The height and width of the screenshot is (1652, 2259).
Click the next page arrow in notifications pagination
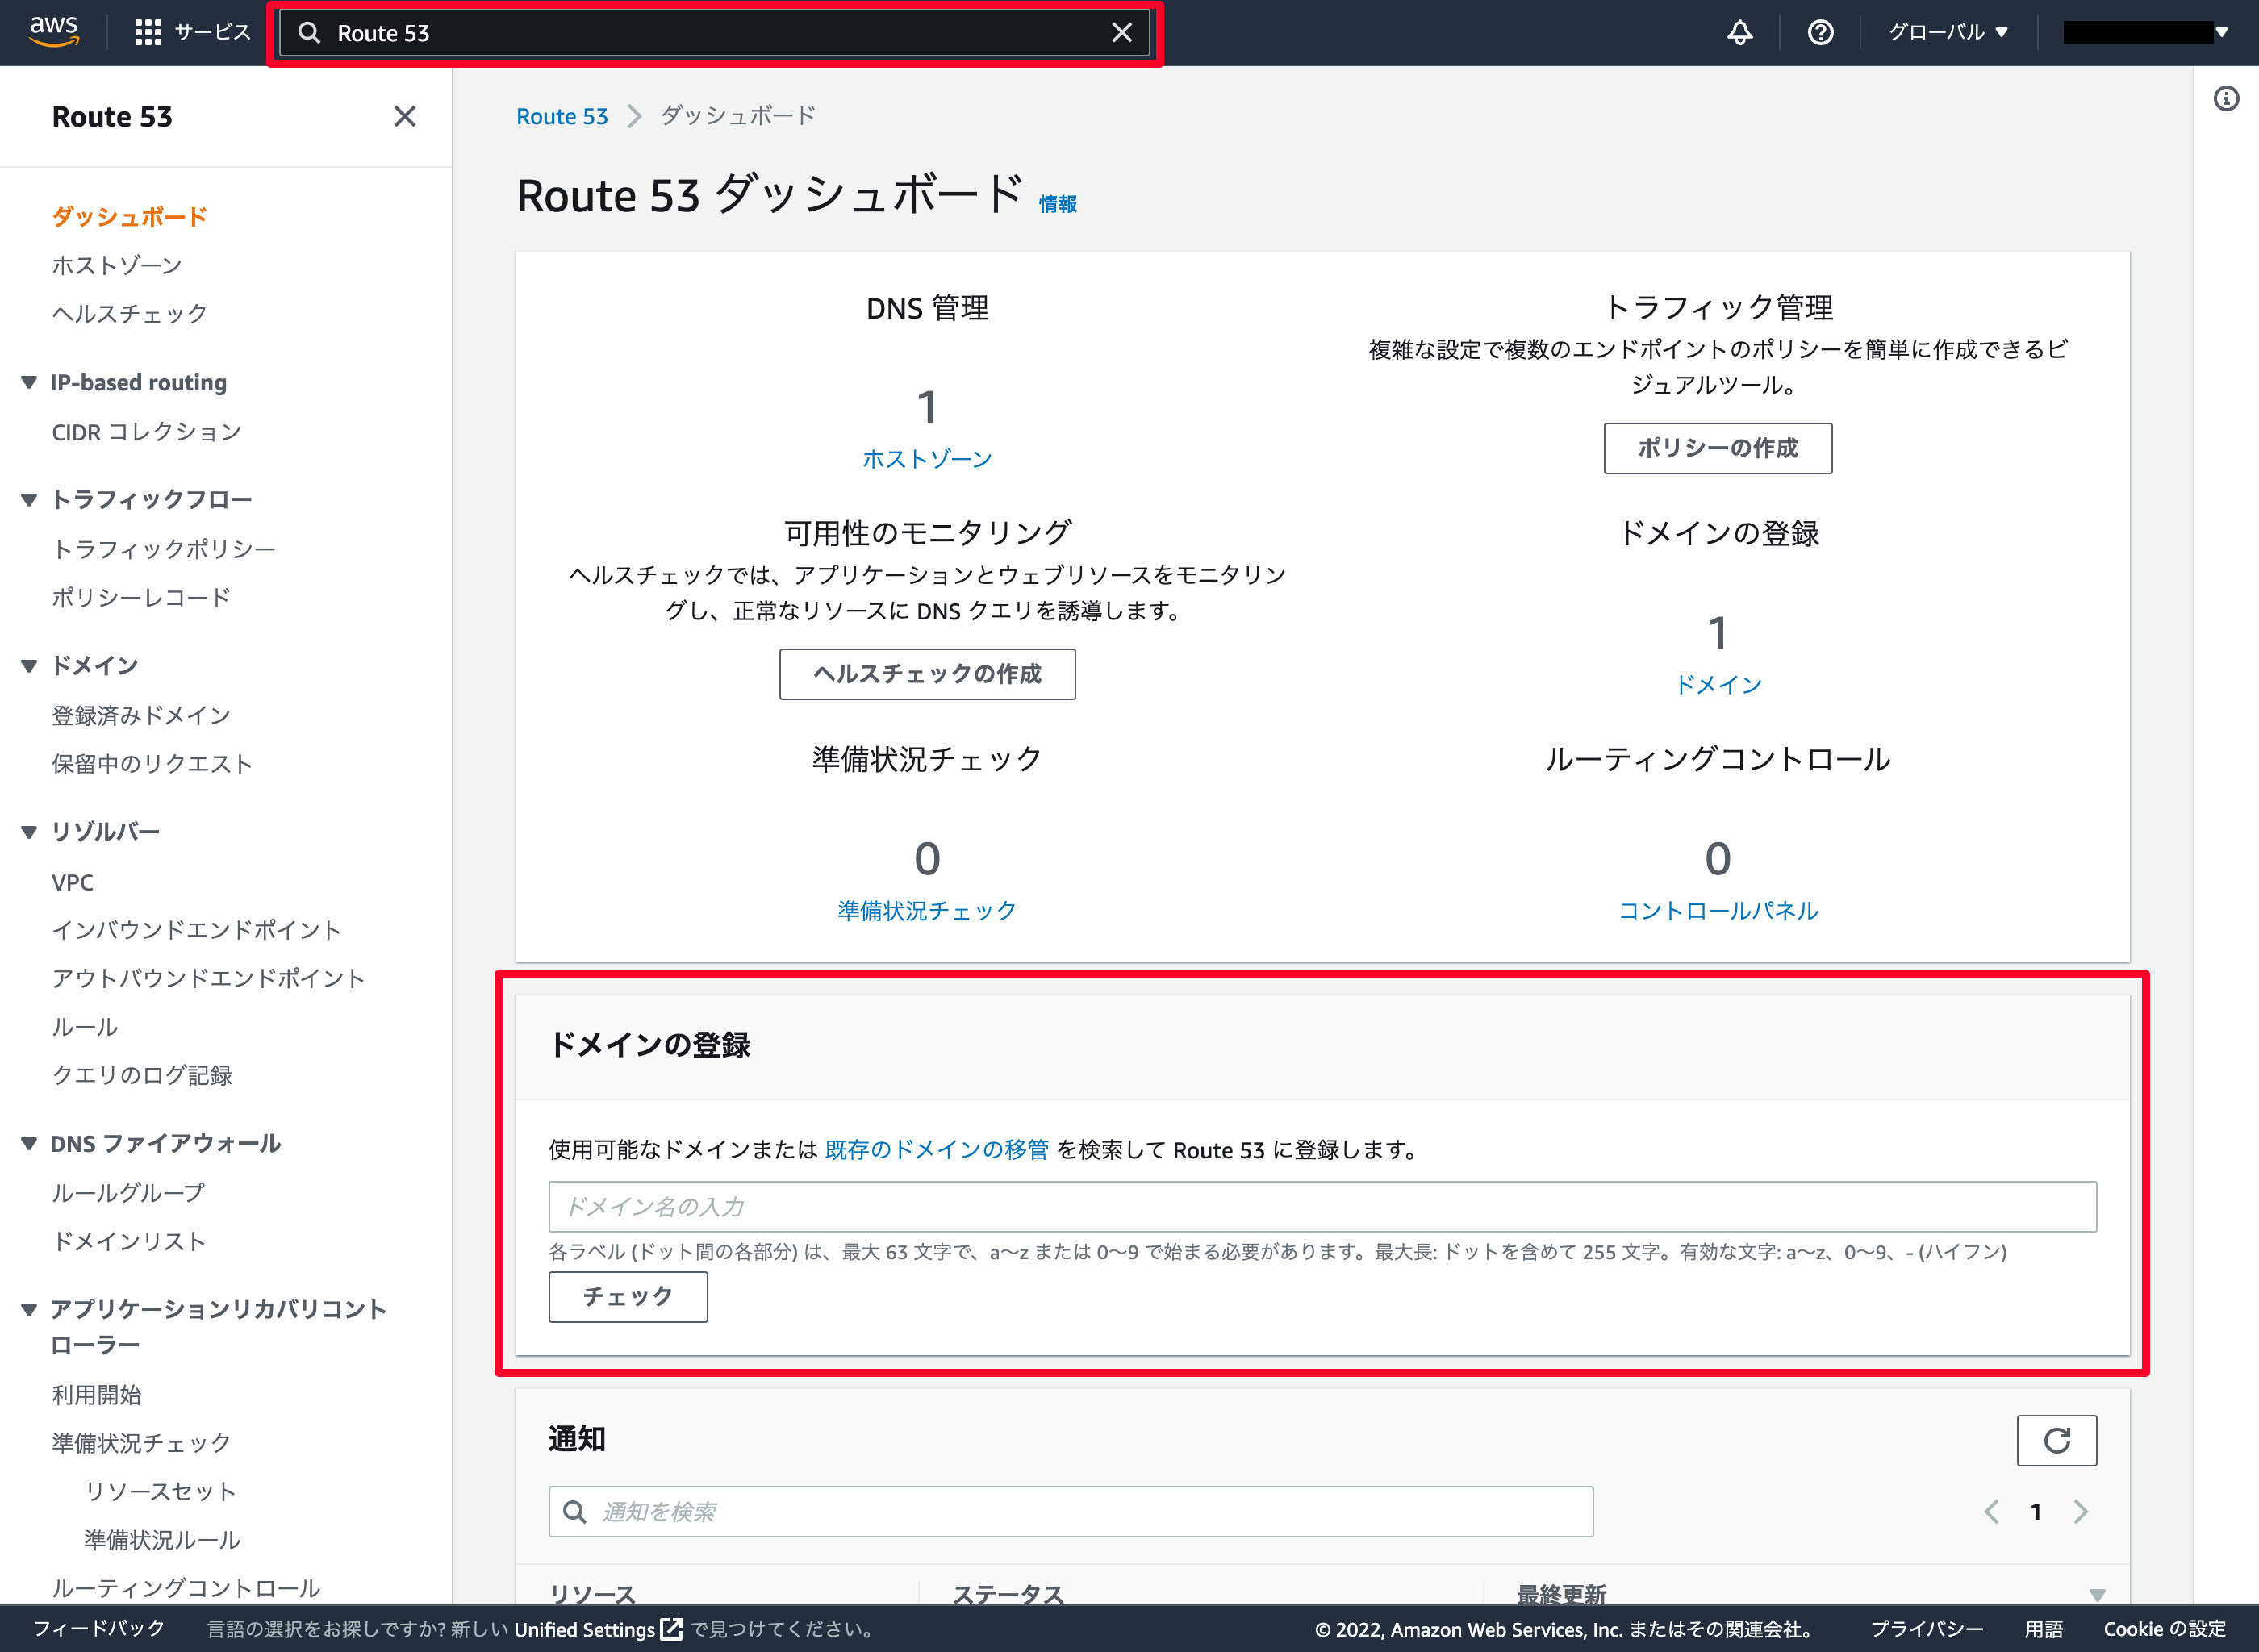click(x=2082, y=1511)
